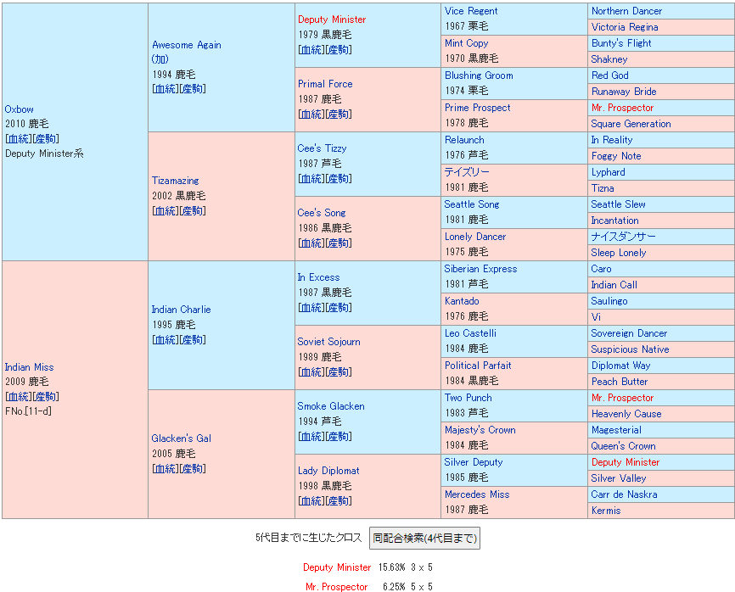Open the Seattle Slew ancestor link
735x592 pixels.
coord(618,204)
